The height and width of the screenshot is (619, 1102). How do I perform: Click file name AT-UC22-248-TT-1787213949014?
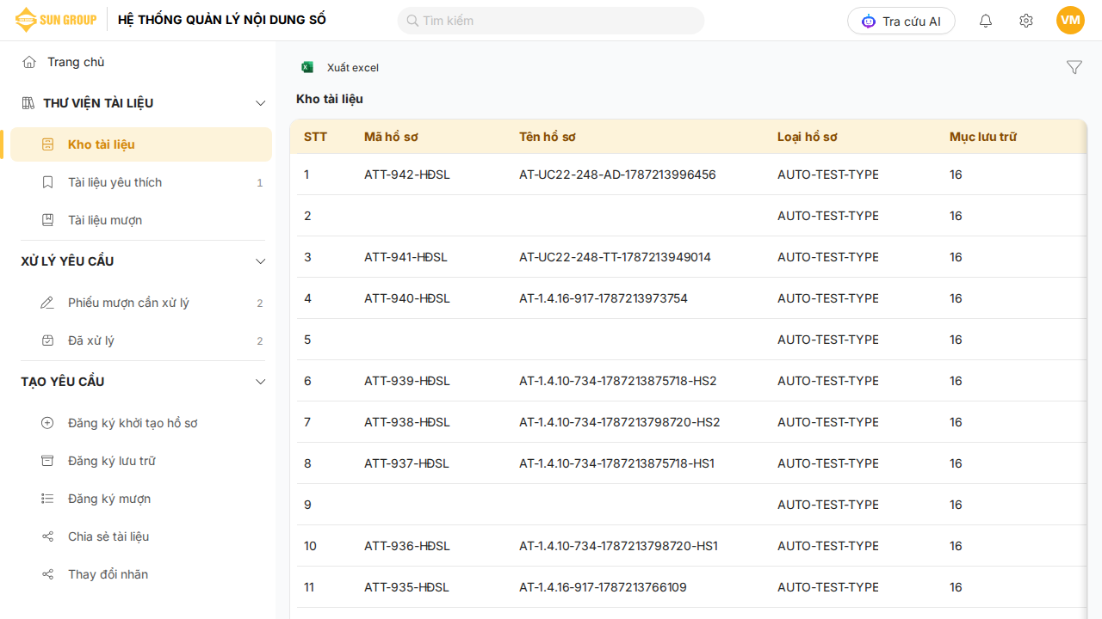point(615,257)
